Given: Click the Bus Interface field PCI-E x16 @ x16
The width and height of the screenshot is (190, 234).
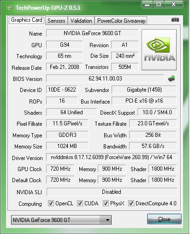Looking at the screenshot, I should (144, 101).
